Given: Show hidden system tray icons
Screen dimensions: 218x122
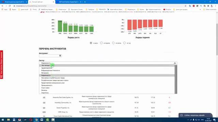Looking at the screenshot, I should (x=188, y=120).
